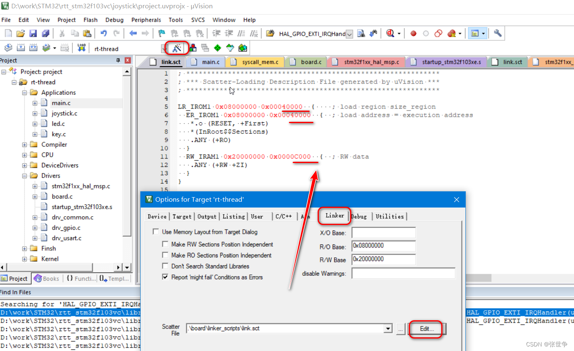The width and height of the screenshot is (574, 351).
Task: Click the Insert breakpoint red dot icon
Action: tap(413, 33)
